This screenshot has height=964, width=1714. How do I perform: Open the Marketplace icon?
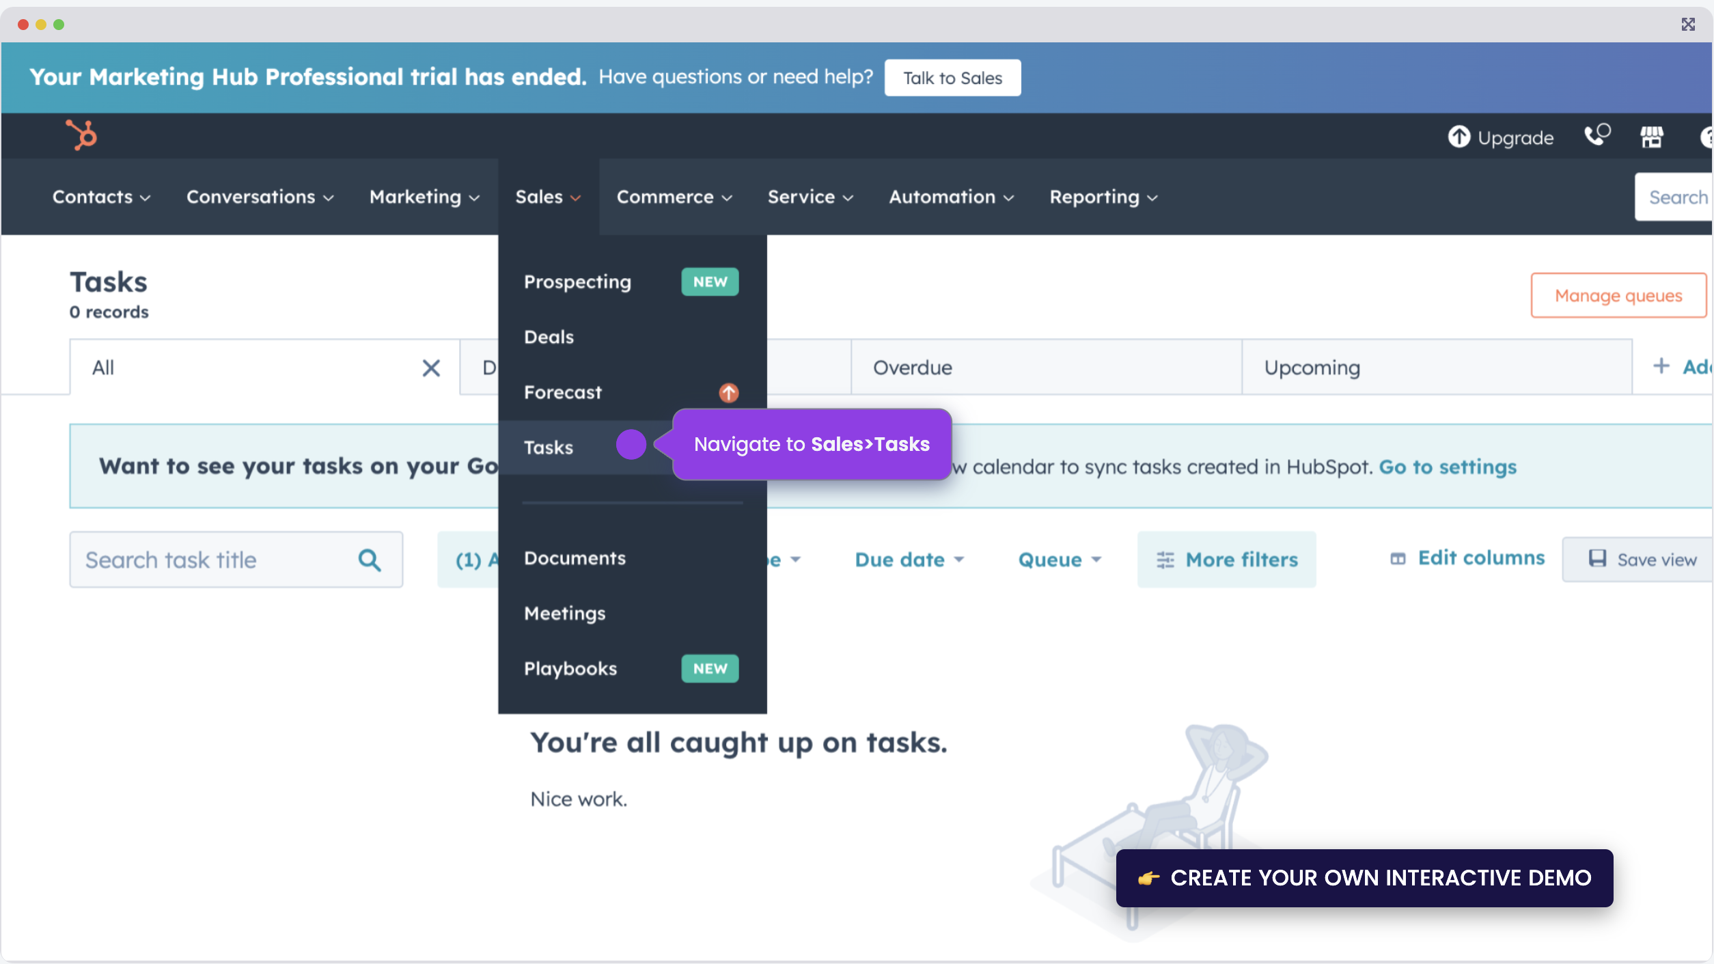(1652, 136)
